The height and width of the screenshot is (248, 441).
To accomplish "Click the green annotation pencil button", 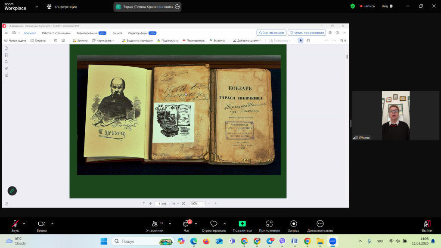I will [12, 191].
